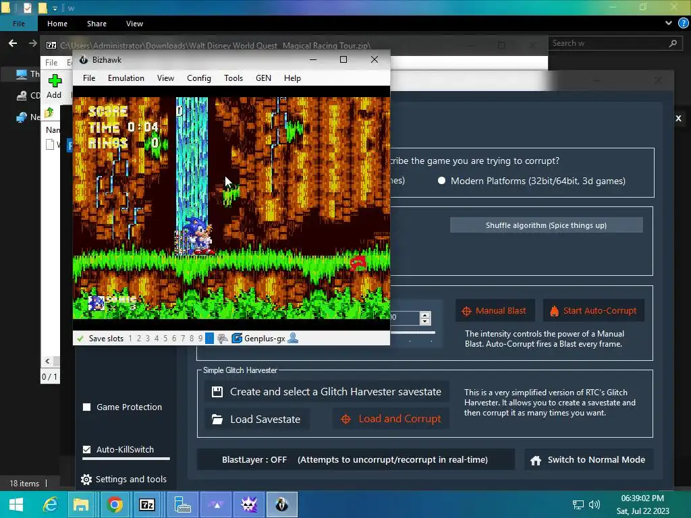Viewport: 691px width, 518px height.
Task: Click the house icon on Switch to Normal Mode
Action: pyautogui.click(x=536, y=460)
